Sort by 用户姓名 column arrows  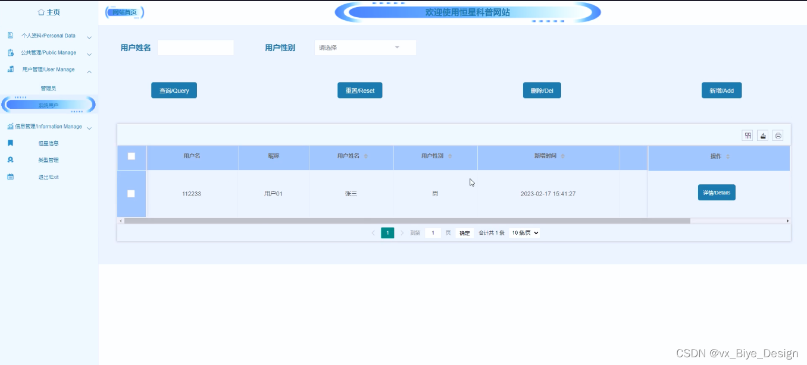click(x=366, y=156)
